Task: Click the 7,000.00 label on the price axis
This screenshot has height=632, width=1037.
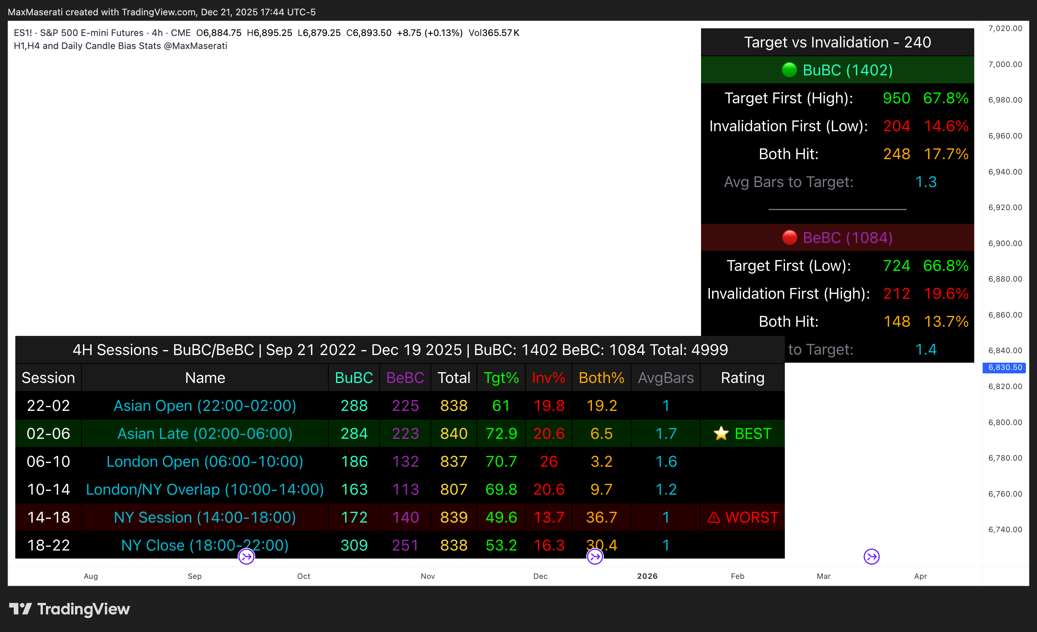Action: pos(1005,64)
